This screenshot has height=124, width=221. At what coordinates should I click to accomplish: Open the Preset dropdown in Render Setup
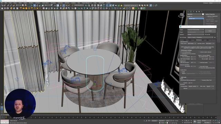tap(196, 32)
